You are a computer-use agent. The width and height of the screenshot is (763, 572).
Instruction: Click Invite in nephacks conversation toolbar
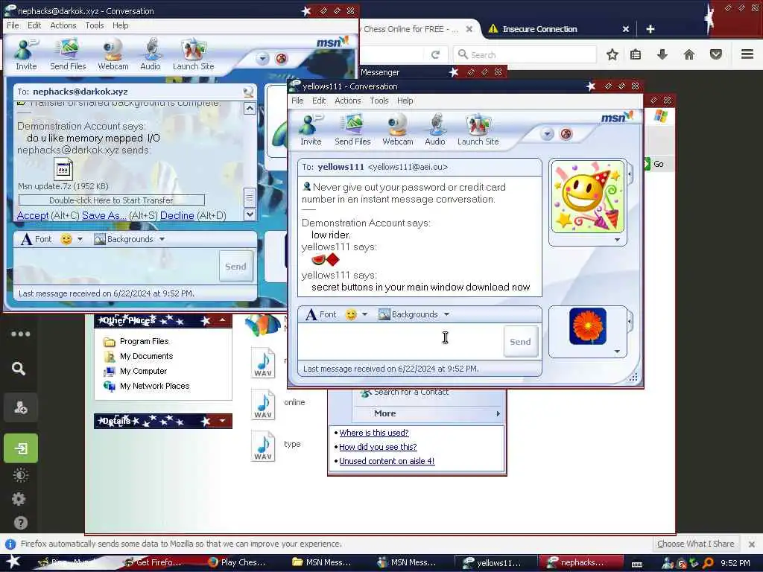point(26,54)
